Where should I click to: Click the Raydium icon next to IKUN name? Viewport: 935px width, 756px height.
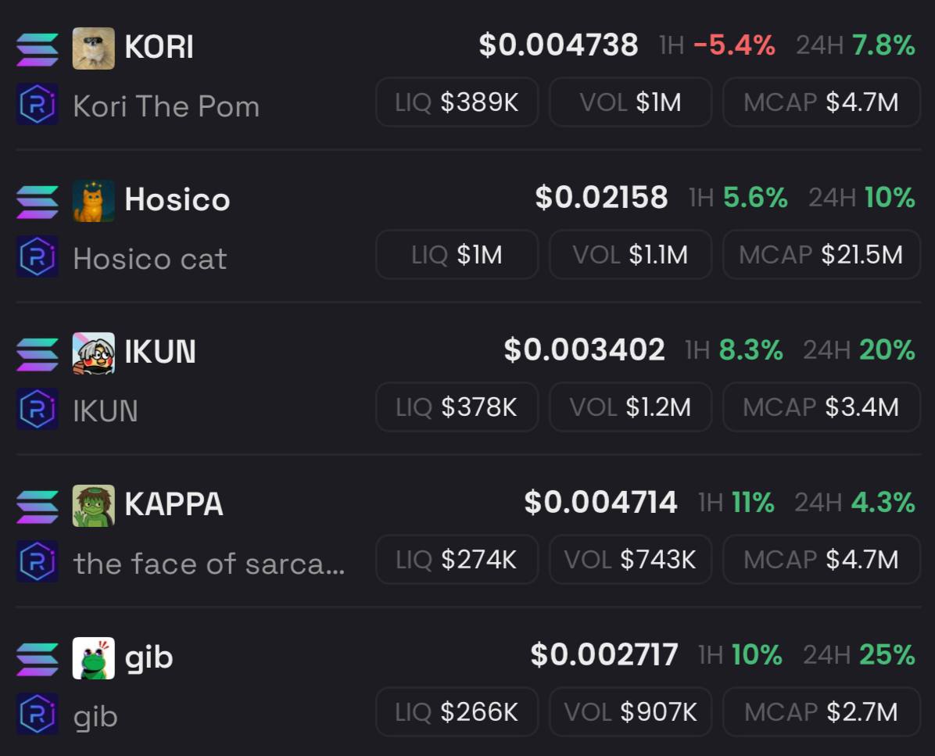point(38,409)
